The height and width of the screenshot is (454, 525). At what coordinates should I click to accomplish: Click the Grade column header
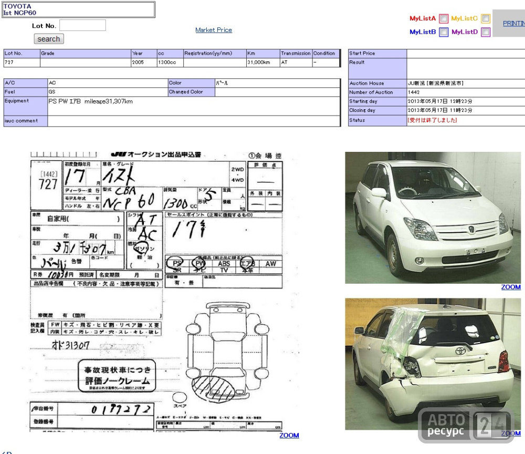tap(86, 54)
